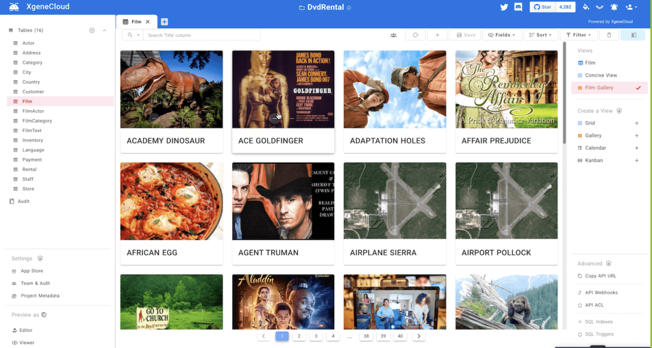Open the Filter dropdown

click(579, 35)
